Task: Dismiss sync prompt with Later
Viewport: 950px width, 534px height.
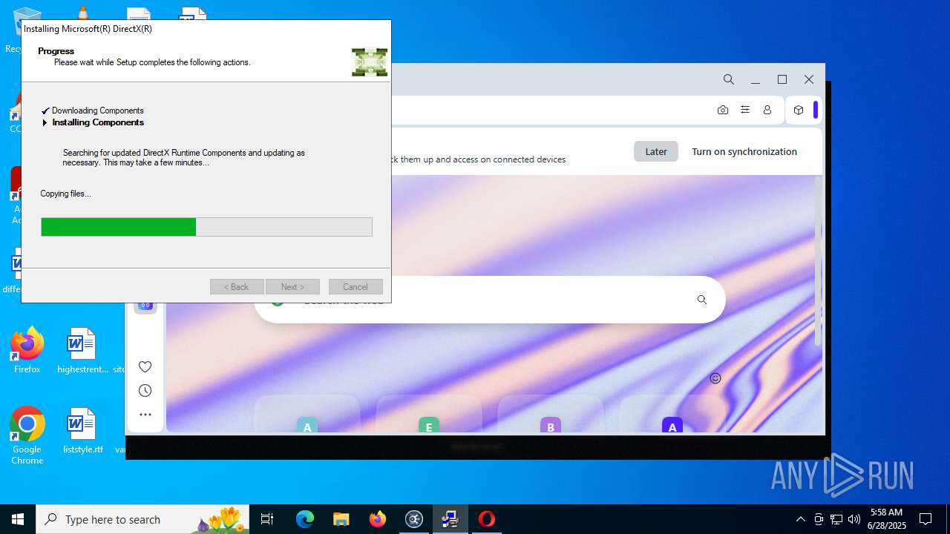Action: click(x=655, y=151)
